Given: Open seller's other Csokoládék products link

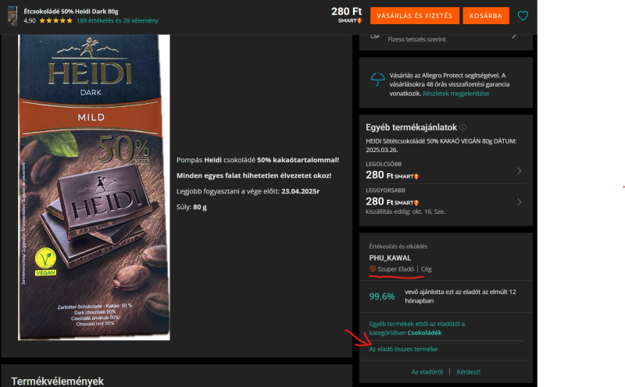Looking at the screenshot, I should tap(416, 328).
